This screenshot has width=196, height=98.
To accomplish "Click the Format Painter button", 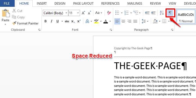I will [25, 23].
